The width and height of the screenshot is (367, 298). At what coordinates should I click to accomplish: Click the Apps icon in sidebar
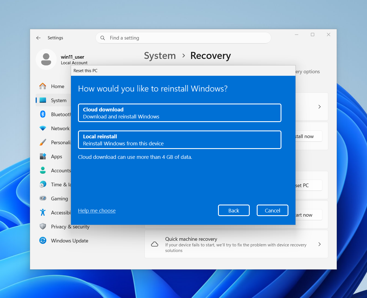pos(43,156)
